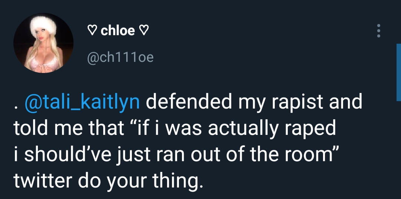Click the blue scrollbar on the right edge

398,72
